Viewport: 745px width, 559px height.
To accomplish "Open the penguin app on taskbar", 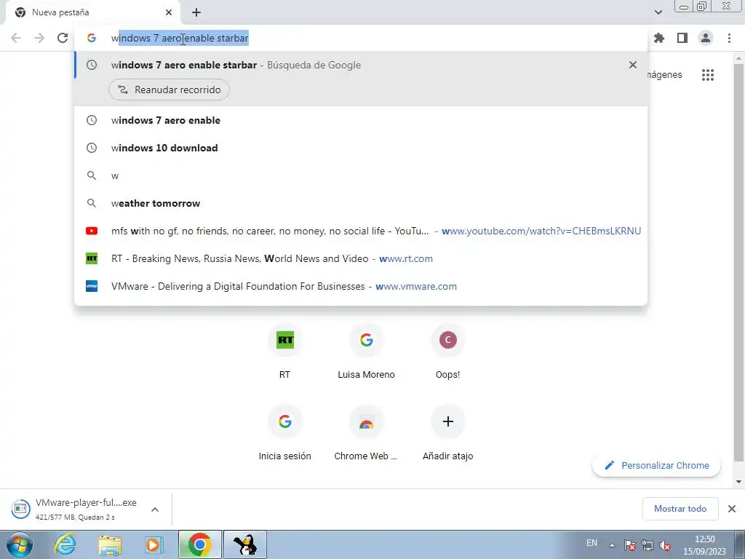I will [x=245, y=544].
